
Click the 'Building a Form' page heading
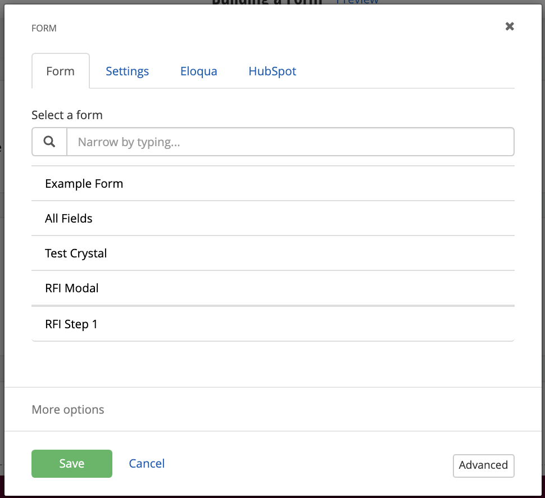click(267, 2)
